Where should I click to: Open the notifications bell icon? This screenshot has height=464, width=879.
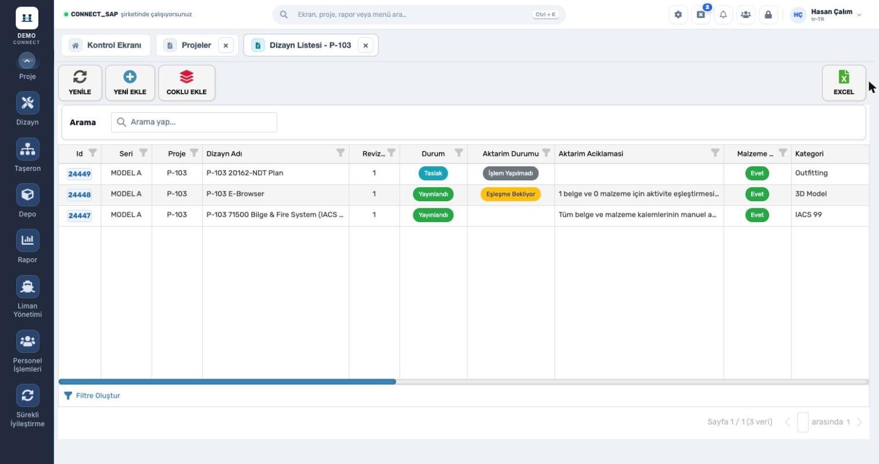(723, 15)
